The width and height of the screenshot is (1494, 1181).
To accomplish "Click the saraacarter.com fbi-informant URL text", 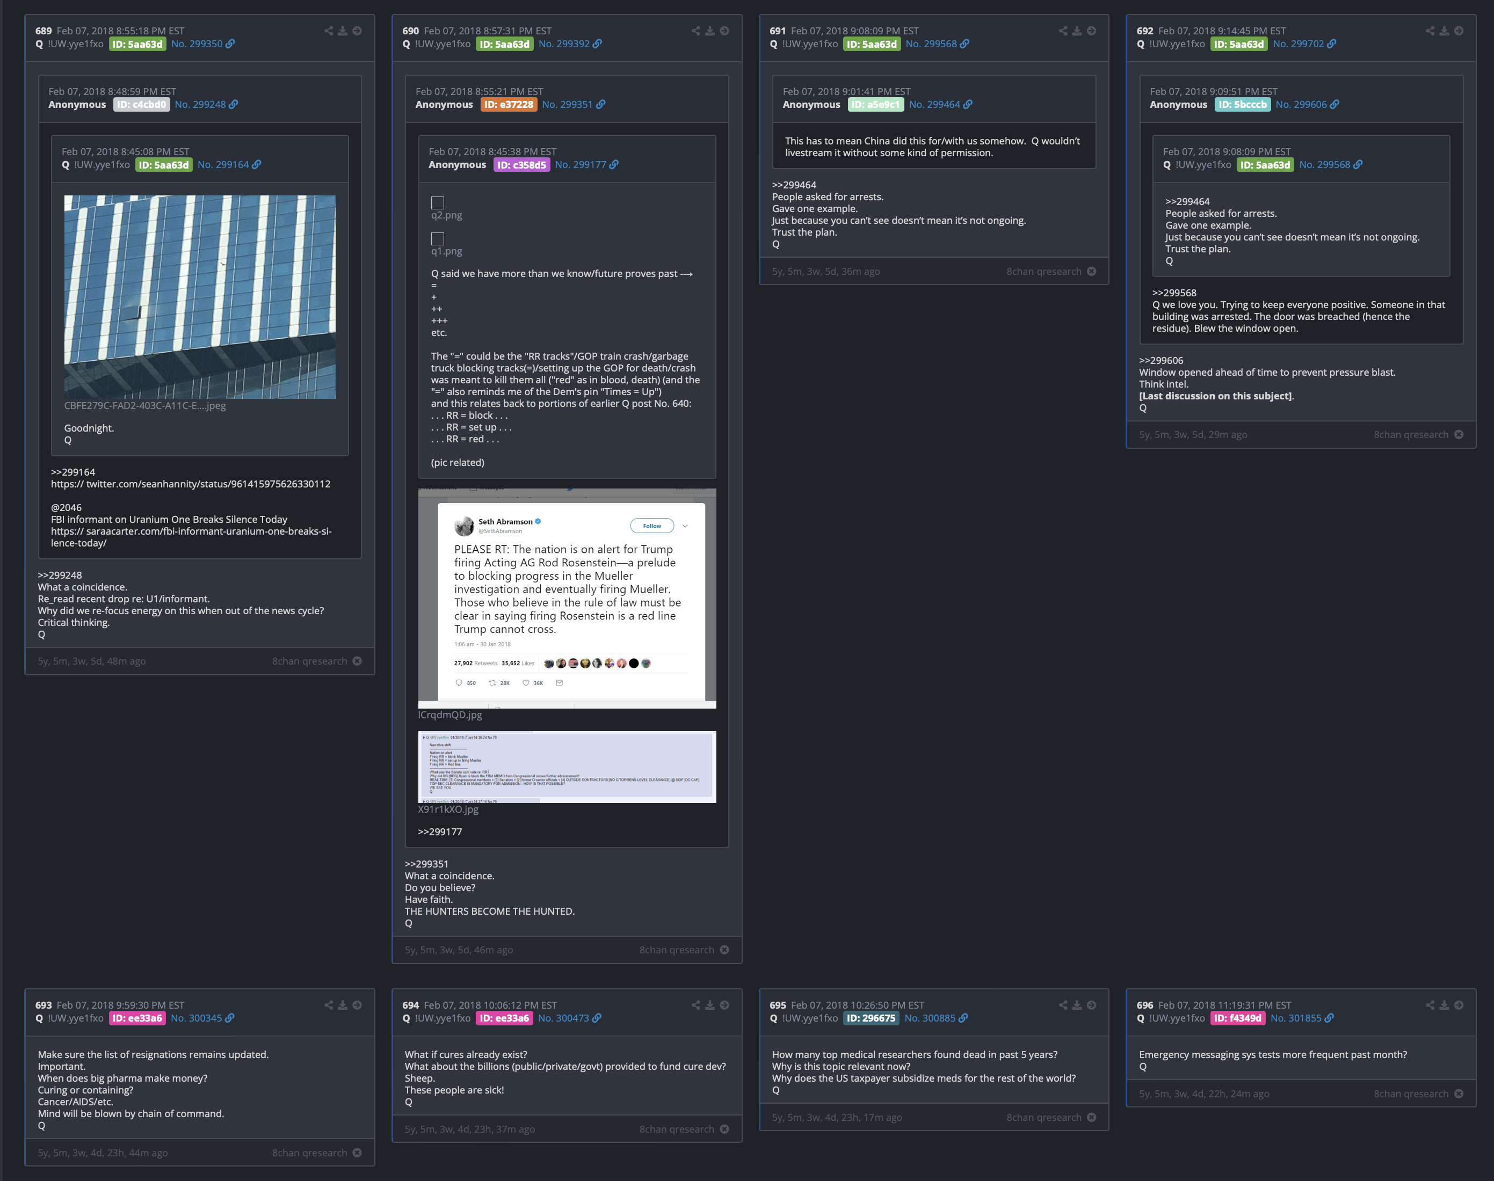I will (191, 537).
